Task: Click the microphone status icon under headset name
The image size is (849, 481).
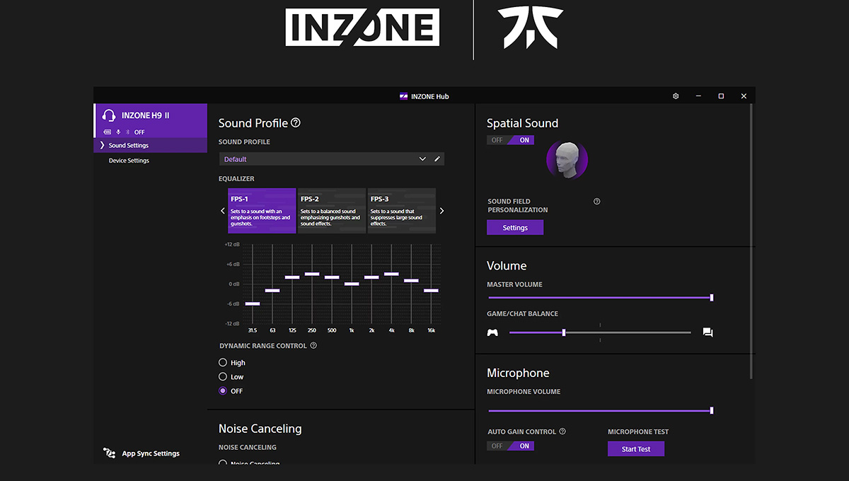Action: [x=118, y=132]
